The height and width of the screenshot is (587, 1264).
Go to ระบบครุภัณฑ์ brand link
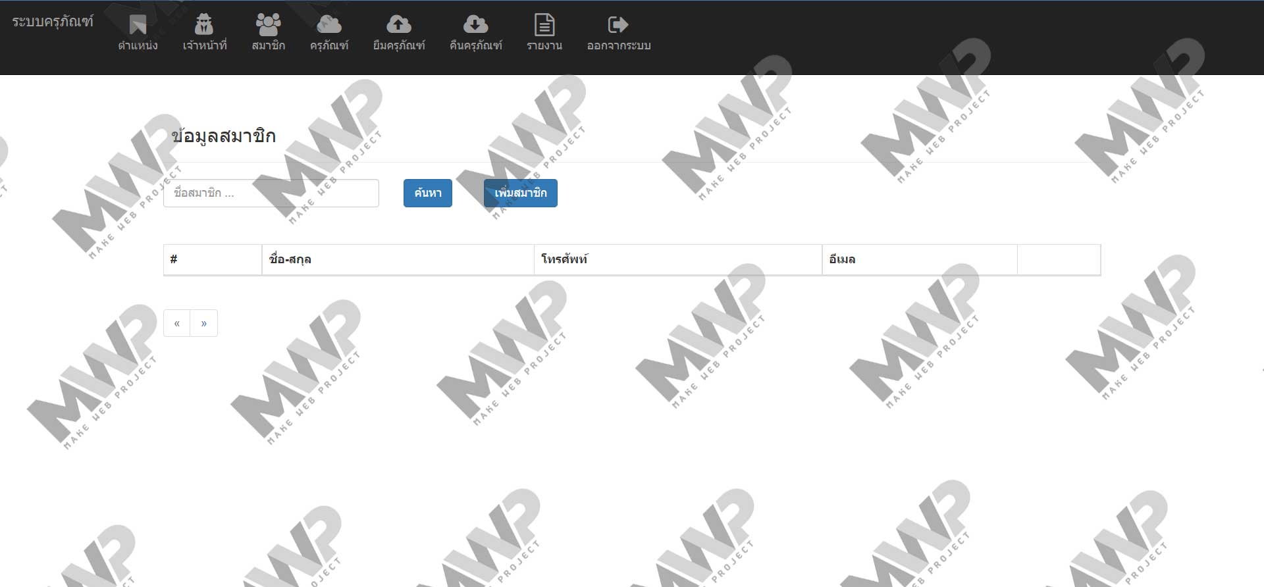click(x=53, y=21)
